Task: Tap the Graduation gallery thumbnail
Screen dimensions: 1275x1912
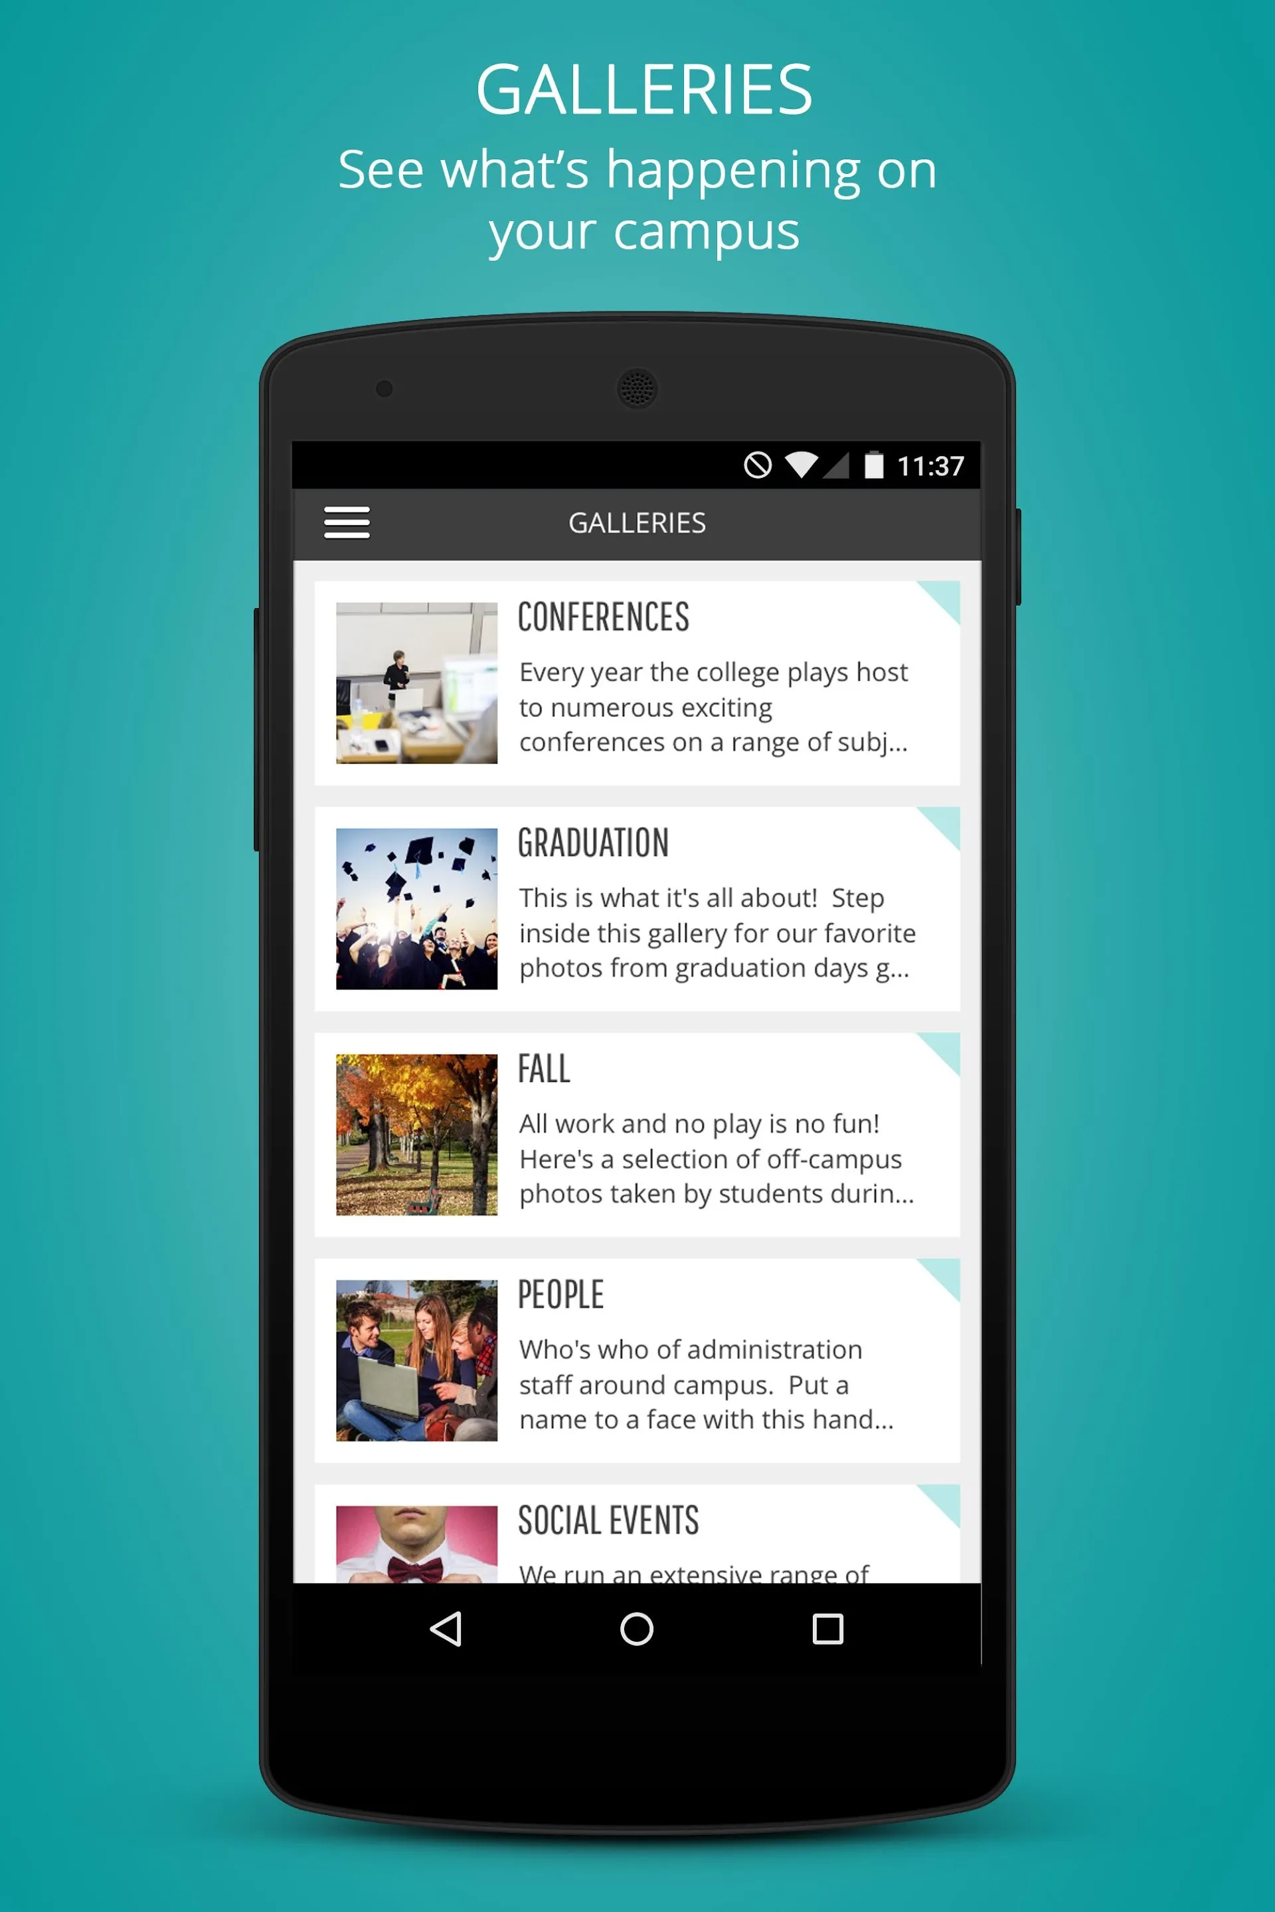Action: tap(416, 909)
